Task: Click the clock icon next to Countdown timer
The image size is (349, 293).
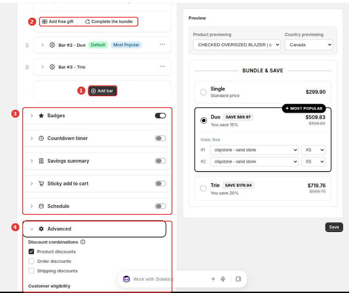Action: click(41, 138)
